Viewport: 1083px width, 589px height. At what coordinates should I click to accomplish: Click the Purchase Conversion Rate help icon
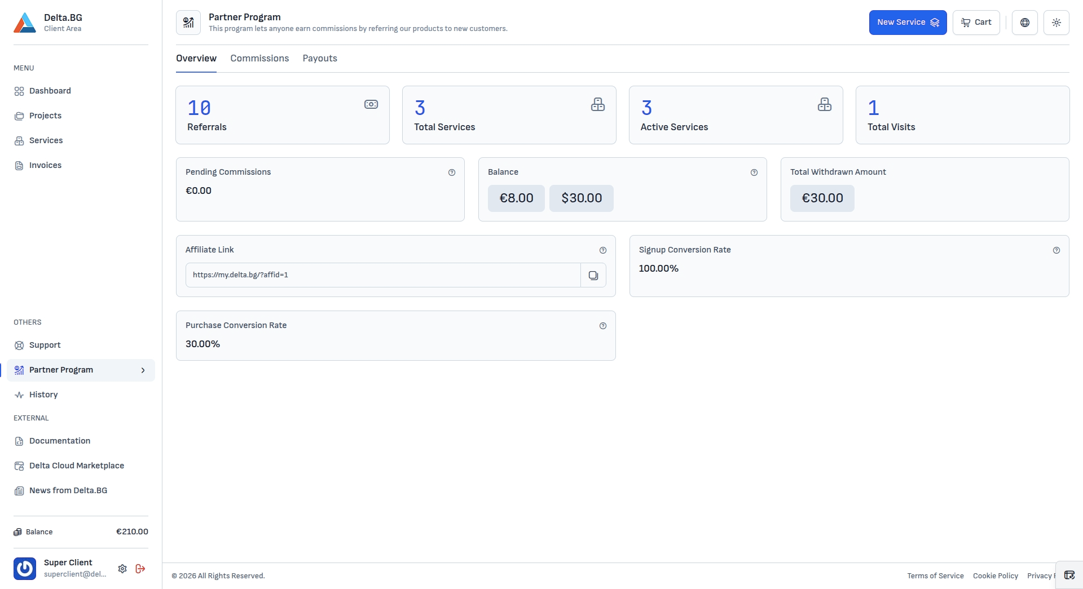pos(603,326)
